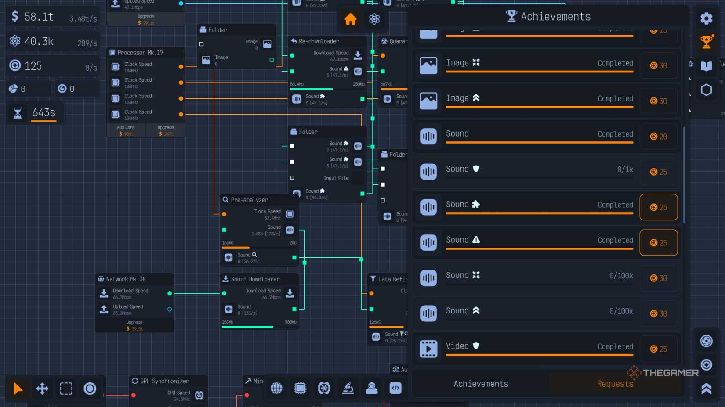Select the move tool in bottom-left toolbar
The width and height of the screenshot is (725, 407).
click(42, 389)
